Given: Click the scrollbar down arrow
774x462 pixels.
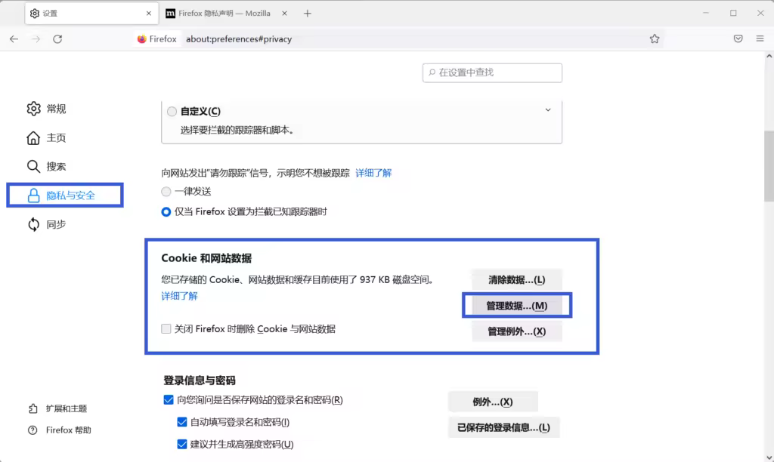Looking at the screenshot, I should click(x=769, y=457).
